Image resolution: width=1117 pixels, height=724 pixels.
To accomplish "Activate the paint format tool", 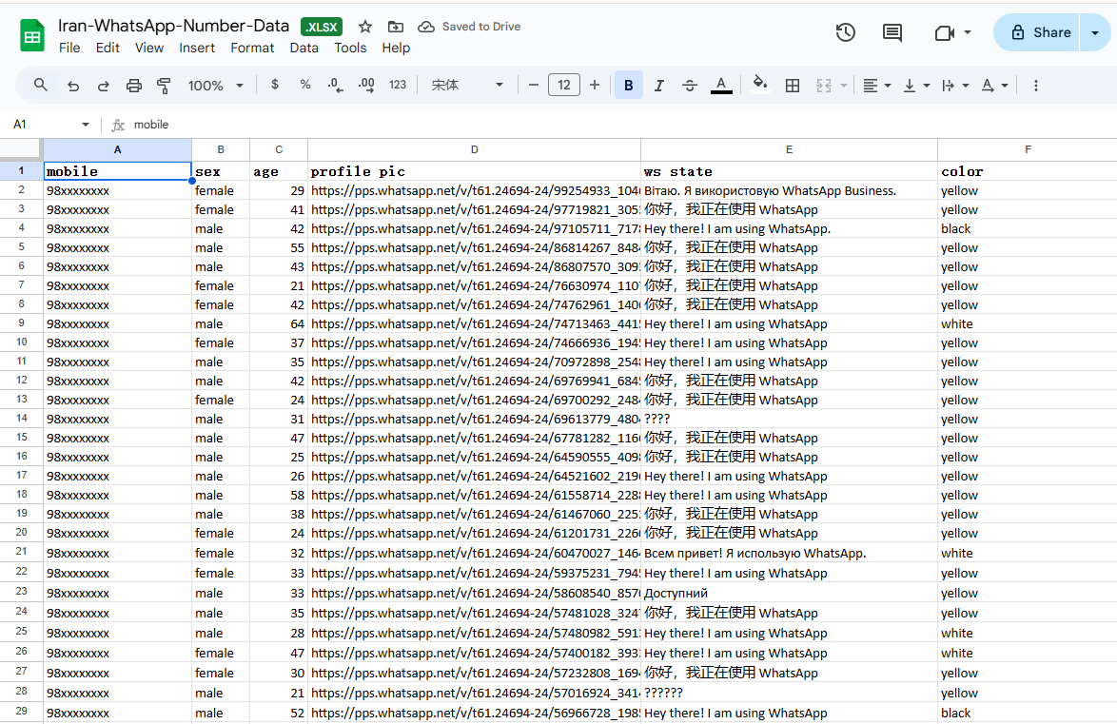I will [x=164, y=86].
